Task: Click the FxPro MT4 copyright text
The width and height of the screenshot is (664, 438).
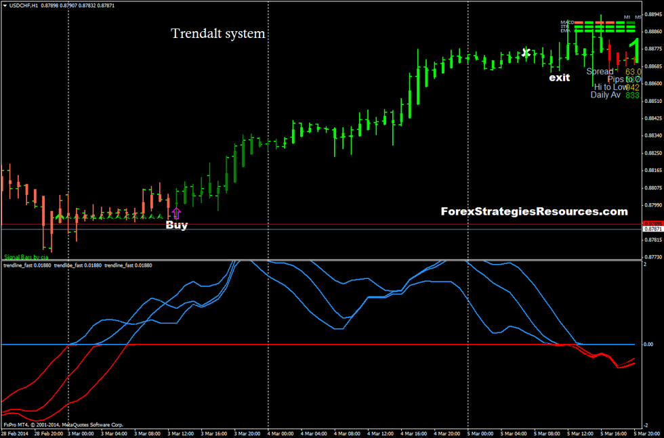Action: pos(62,424)
